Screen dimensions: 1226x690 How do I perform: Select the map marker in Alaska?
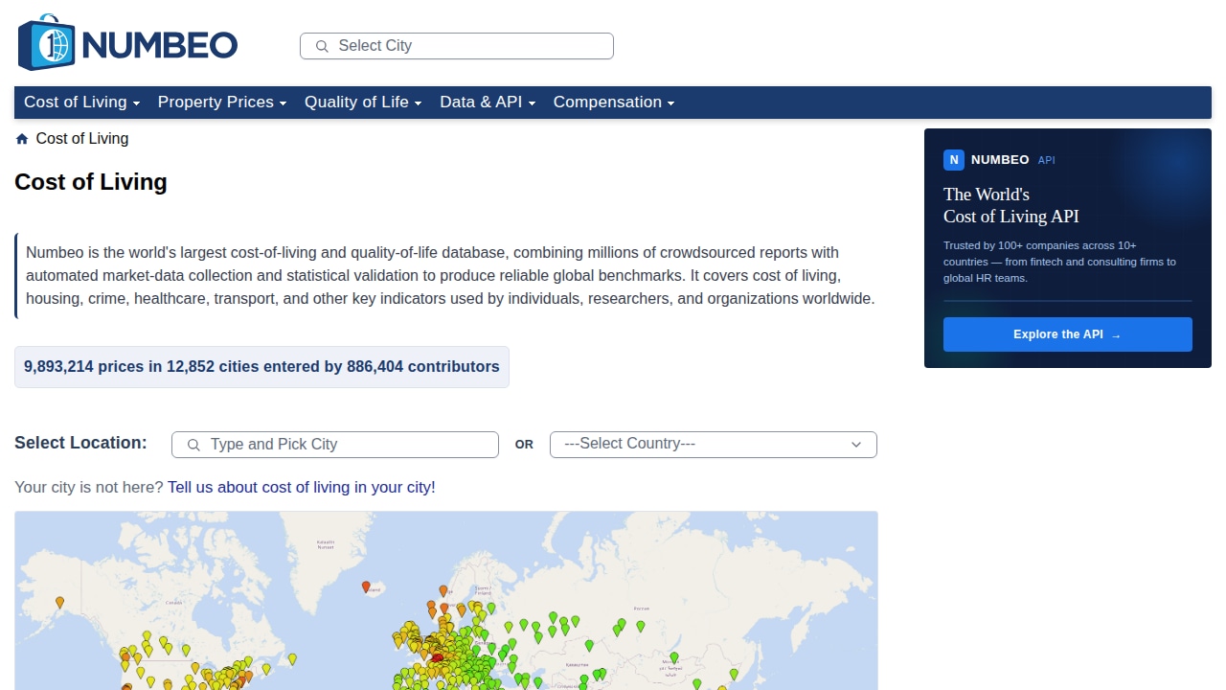point(60,603)
